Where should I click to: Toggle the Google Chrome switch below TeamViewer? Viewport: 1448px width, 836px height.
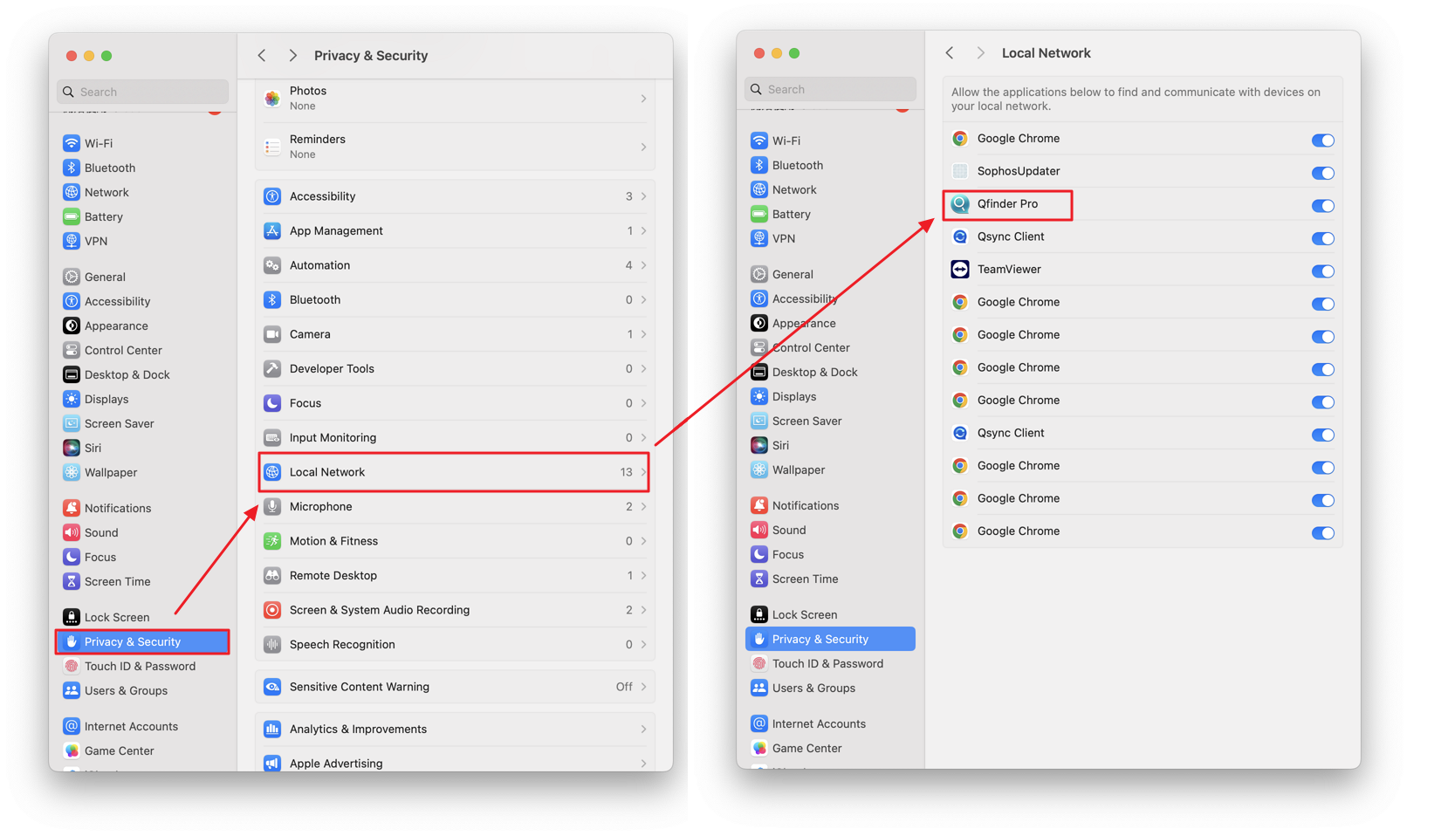pyautogui.click(x=1322, y=304)
